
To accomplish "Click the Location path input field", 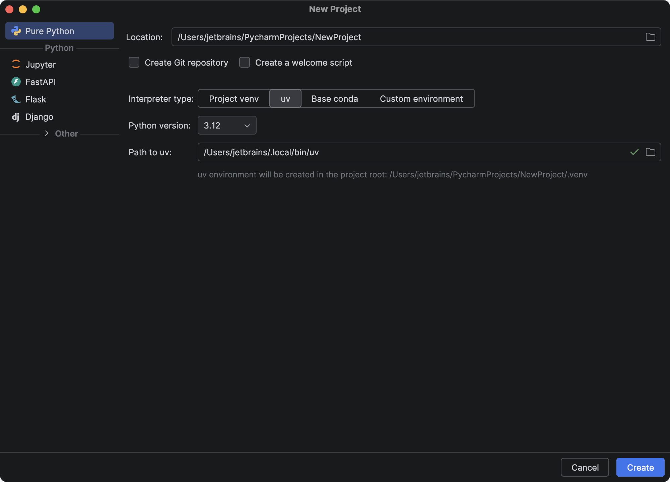I will [x=368, y=37].
